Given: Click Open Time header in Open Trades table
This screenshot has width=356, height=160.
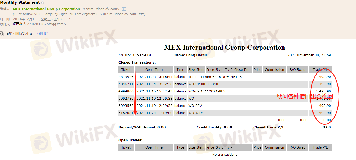Looking at the screenshot, I should [x=154, y=147].
